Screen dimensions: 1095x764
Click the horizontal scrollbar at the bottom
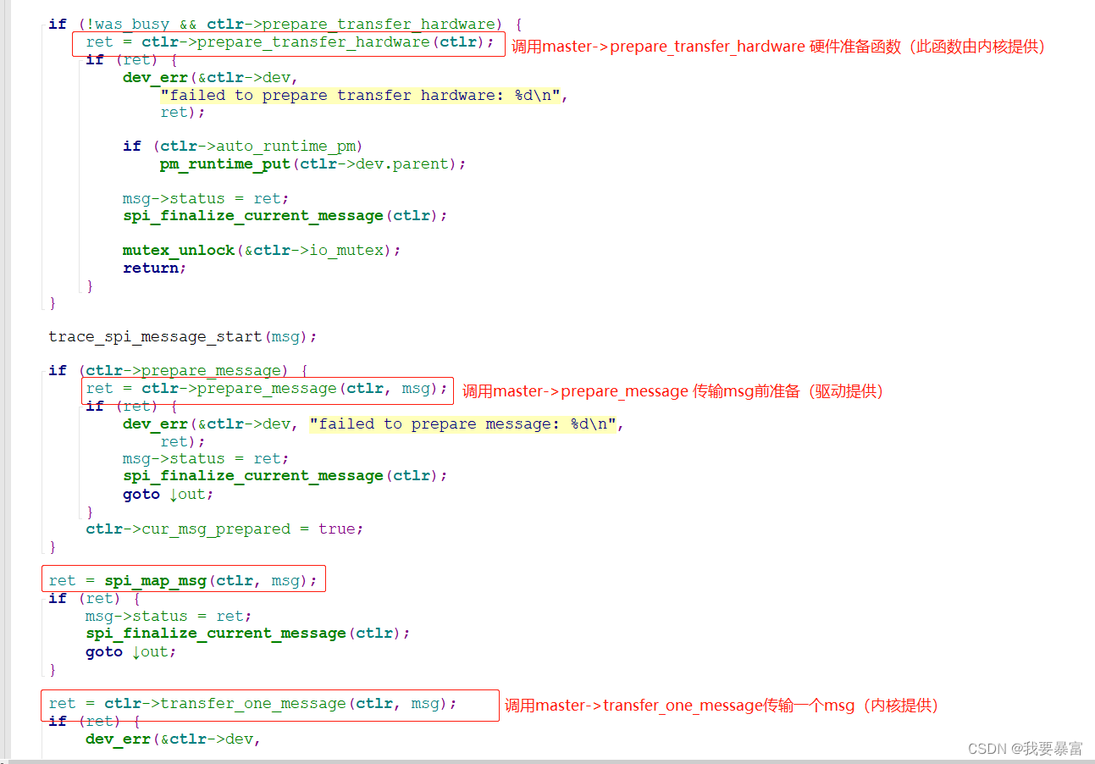pos(547,761)
